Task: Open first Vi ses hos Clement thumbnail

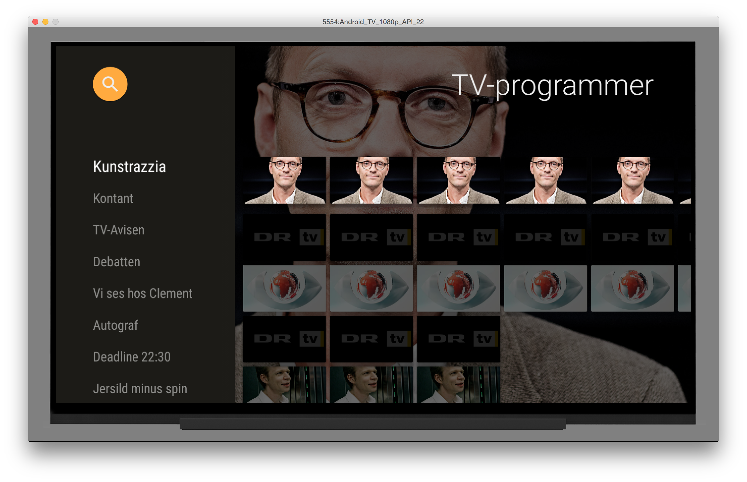Action: pos(284,385)
